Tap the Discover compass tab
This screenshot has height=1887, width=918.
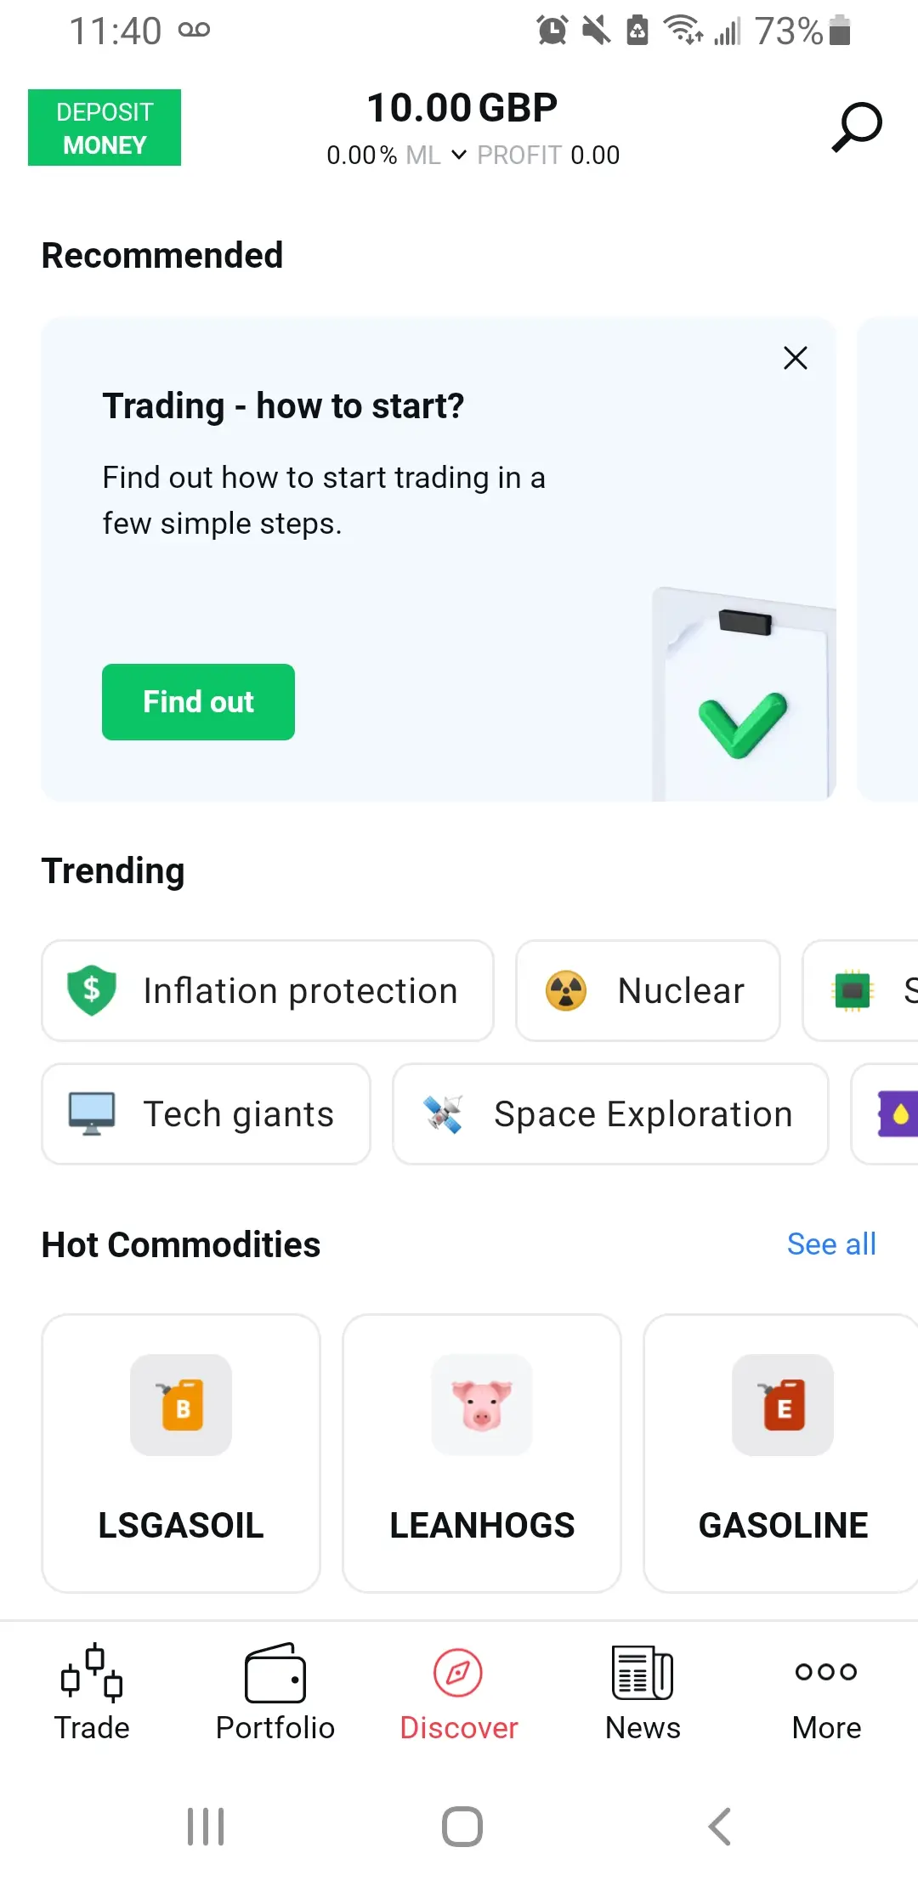point(459,1691)
